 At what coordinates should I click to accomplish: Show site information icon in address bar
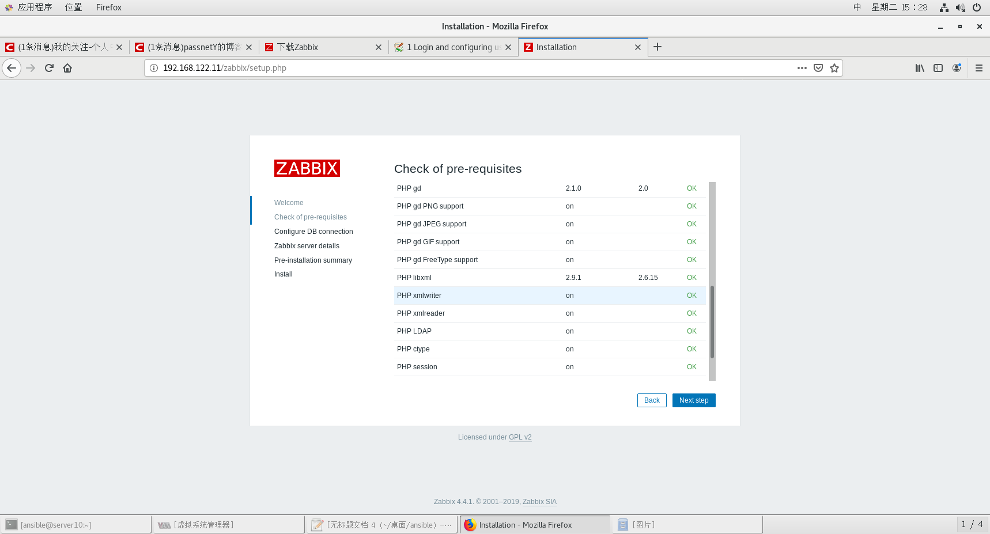tap(154, 68)
